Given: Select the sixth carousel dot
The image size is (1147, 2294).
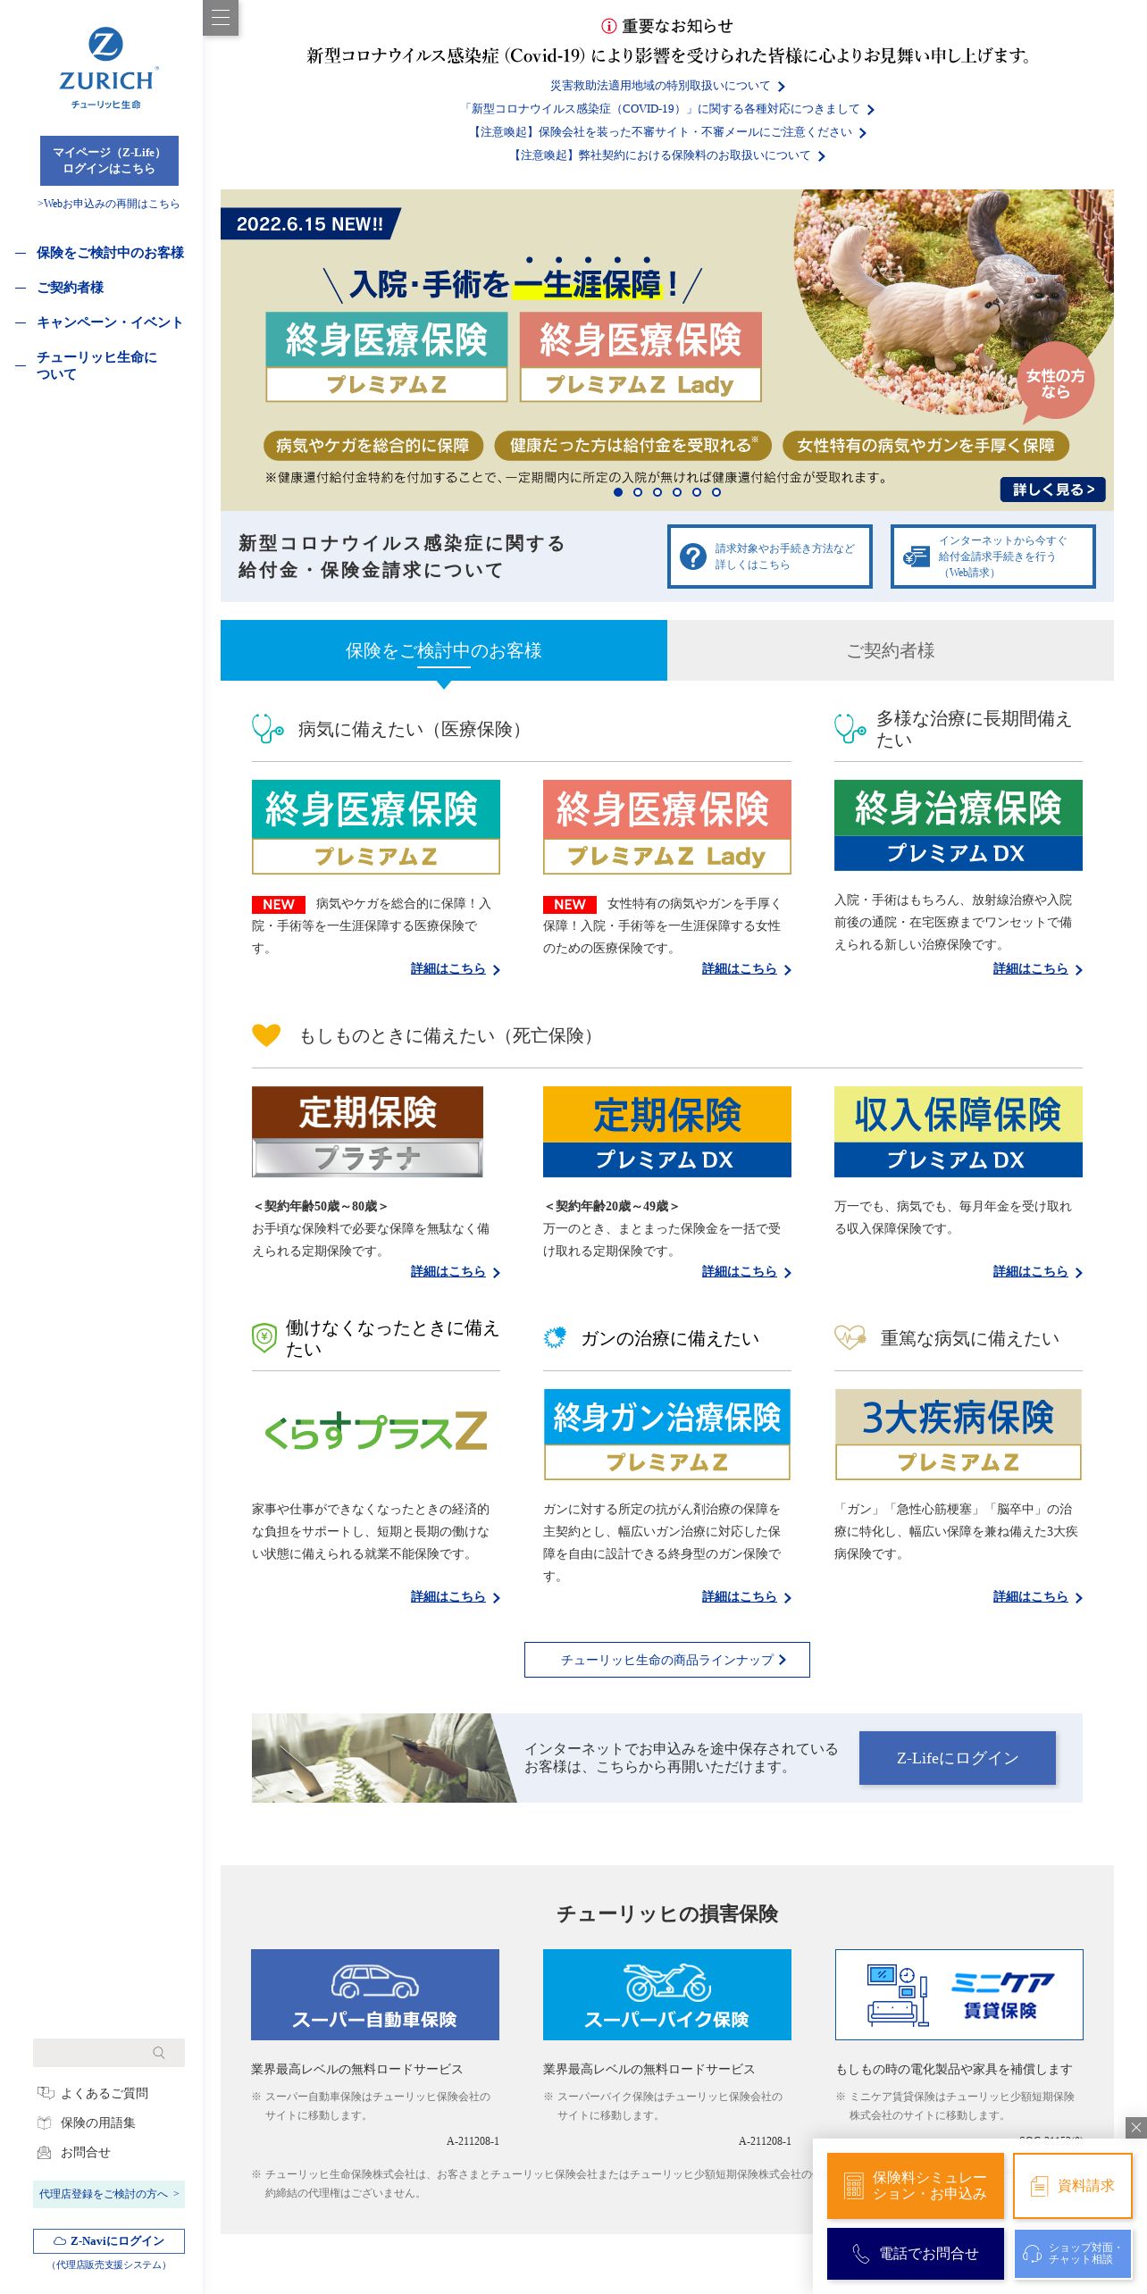Looking at the screenshot, I should click(x=716, y=492).
